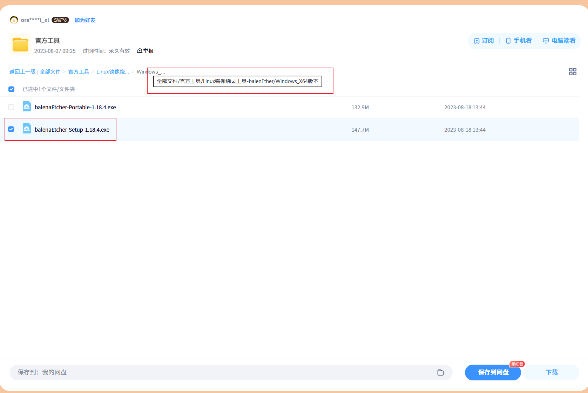Click the 电脑端看 label text

click(x=563, y=41)
